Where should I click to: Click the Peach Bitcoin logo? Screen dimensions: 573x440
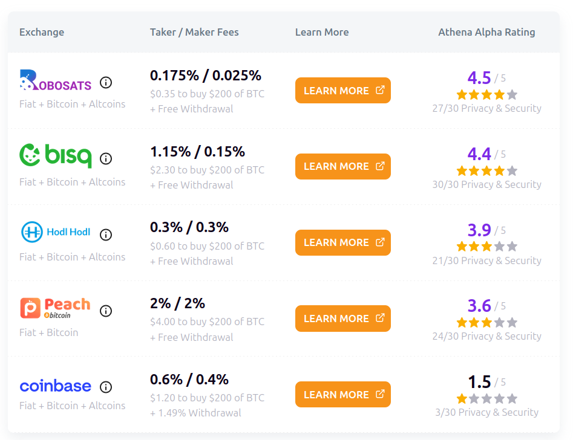[55, 308]
